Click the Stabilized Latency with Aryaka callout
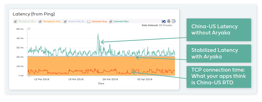The width and height of the screenshot is (262, 102). tap(219, 53)
